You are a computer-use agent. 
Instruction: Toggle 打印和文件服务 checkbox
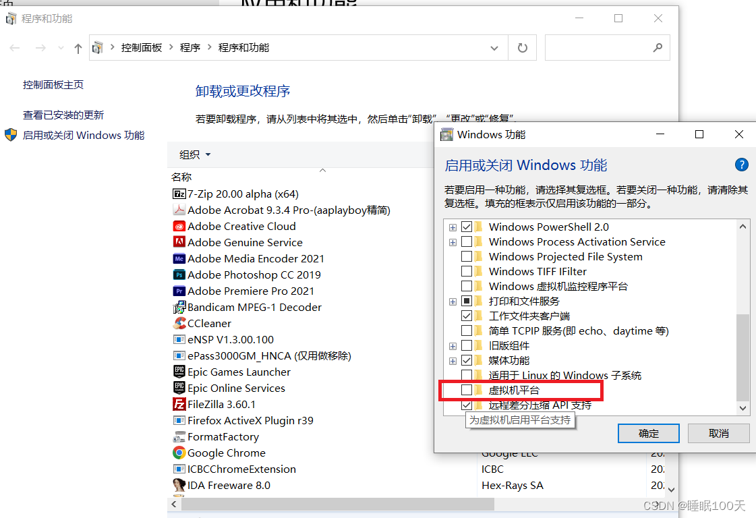(466, 301)
